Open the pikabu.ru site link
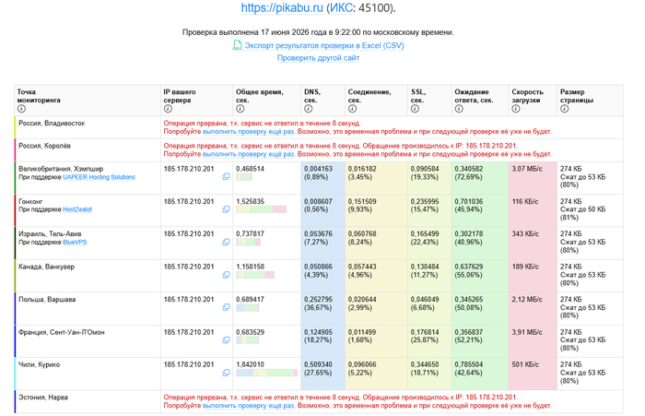Screen dimensions: 645x416 click(282, 7)
